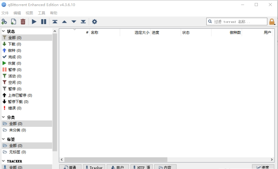Open the 帮助 menu
Viewport: 278px width, 169px height.
pos(53,13)
